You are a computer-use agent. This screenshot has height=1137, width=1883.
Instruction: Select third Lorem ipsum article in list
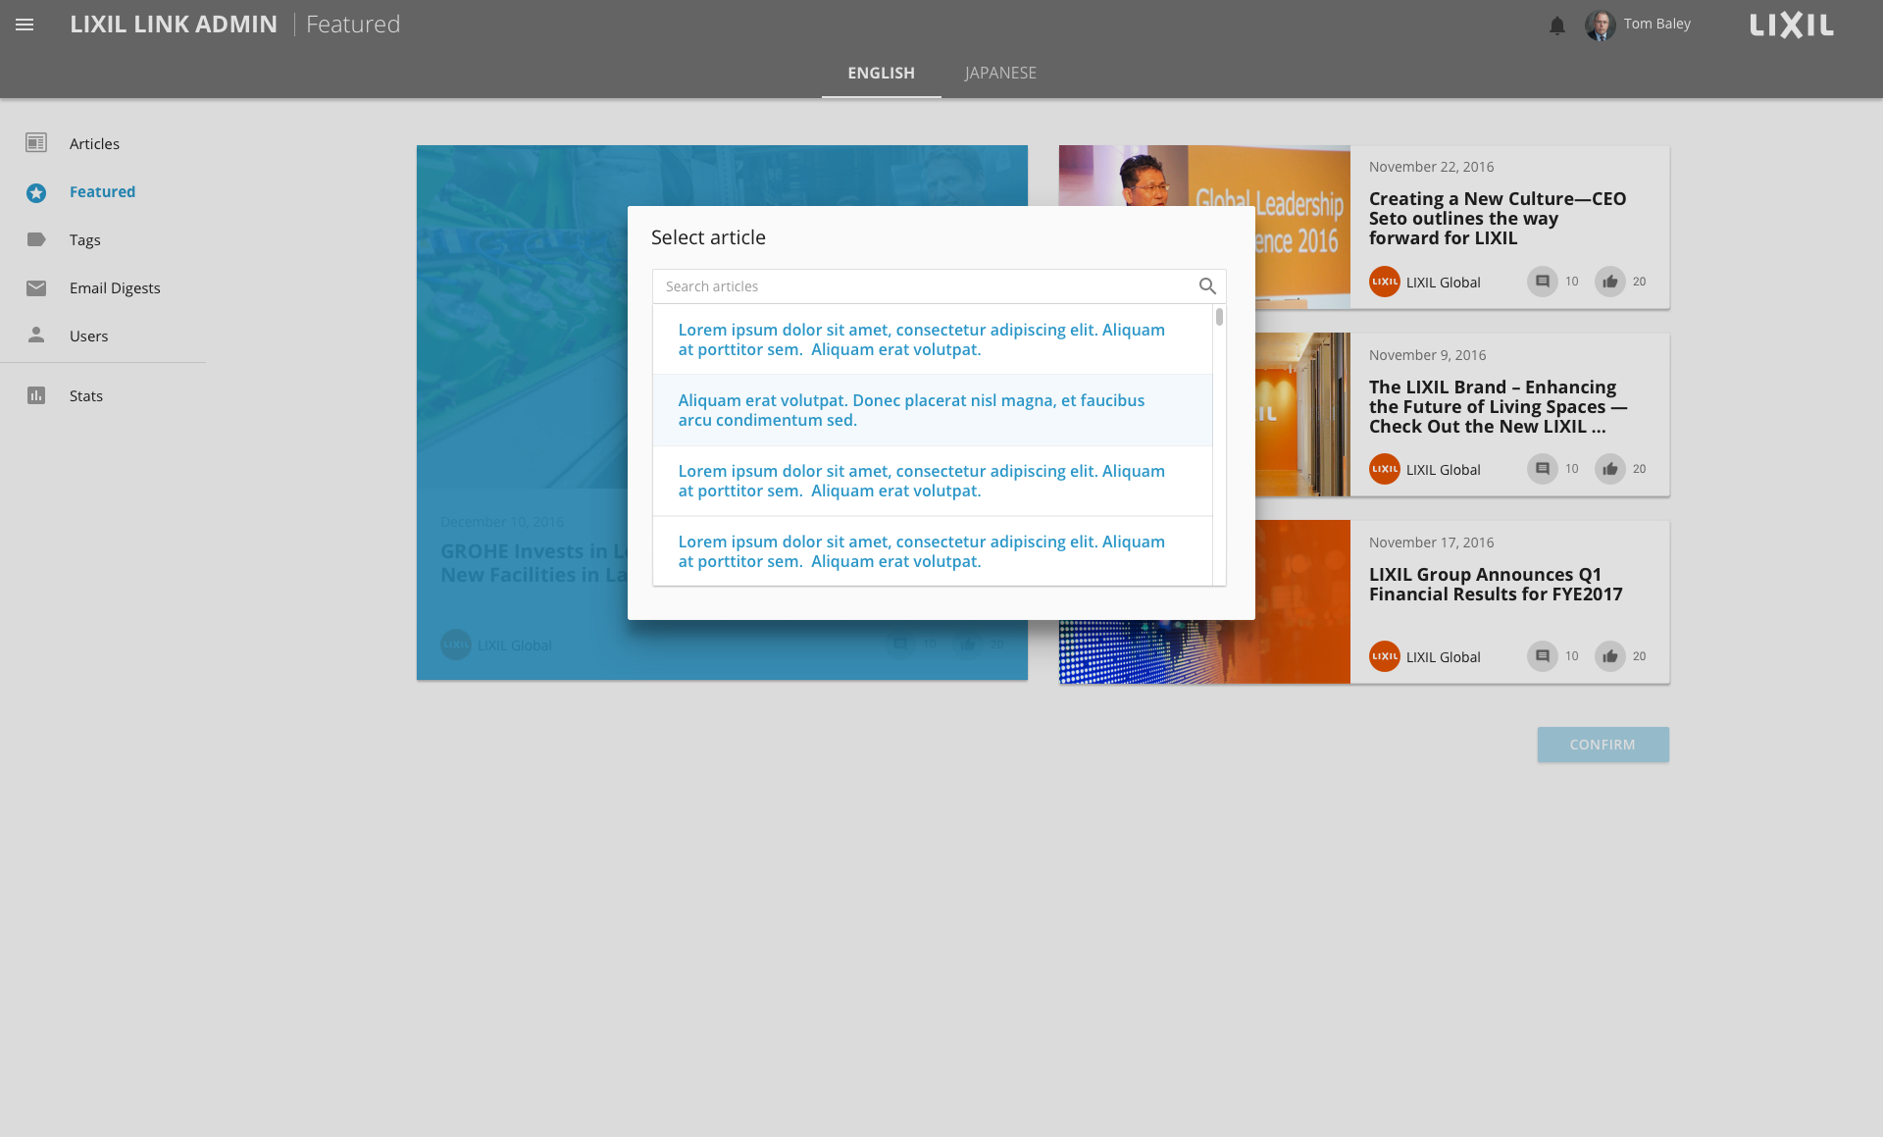click(933, 481)
